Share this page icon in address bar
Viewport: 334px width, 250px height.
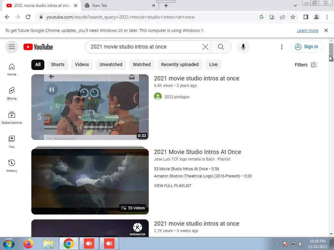point(282,17)
